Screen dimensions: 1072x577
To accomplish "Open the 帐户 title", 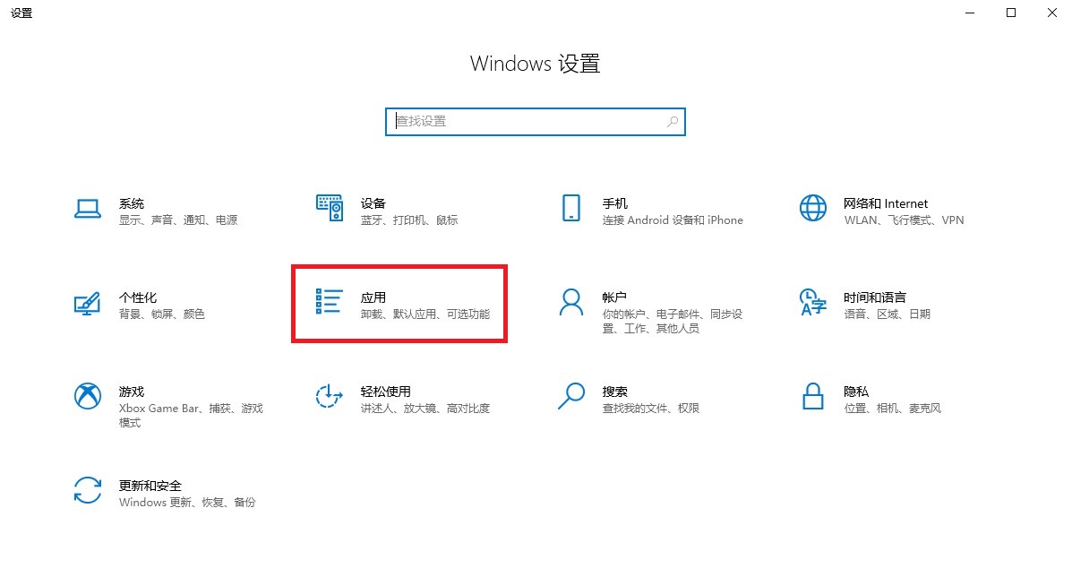I will (x=614, y=297).
